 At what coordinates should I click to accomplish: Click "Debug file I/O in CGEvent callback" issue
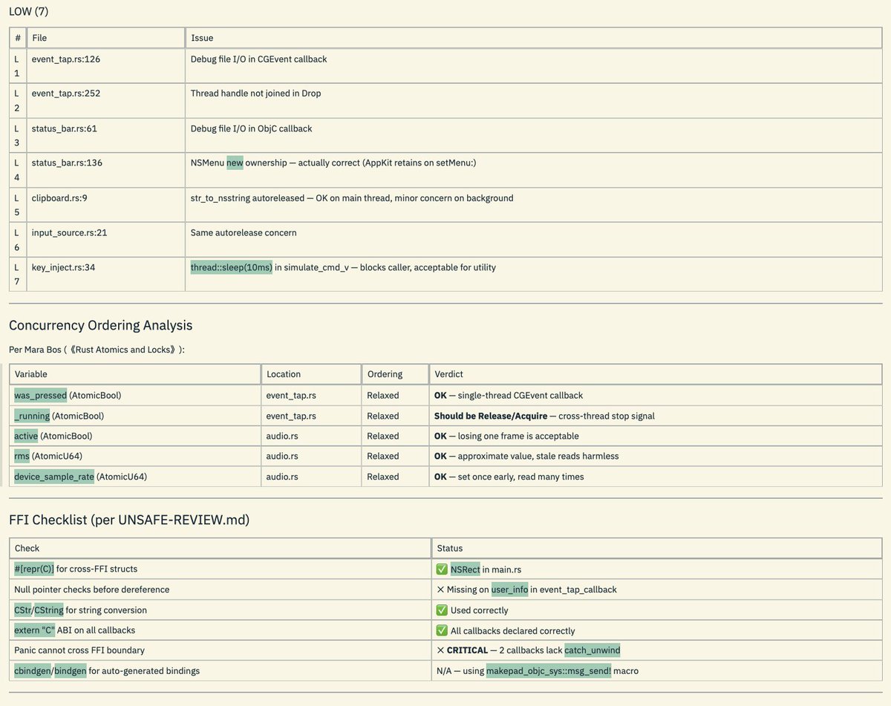259,59
